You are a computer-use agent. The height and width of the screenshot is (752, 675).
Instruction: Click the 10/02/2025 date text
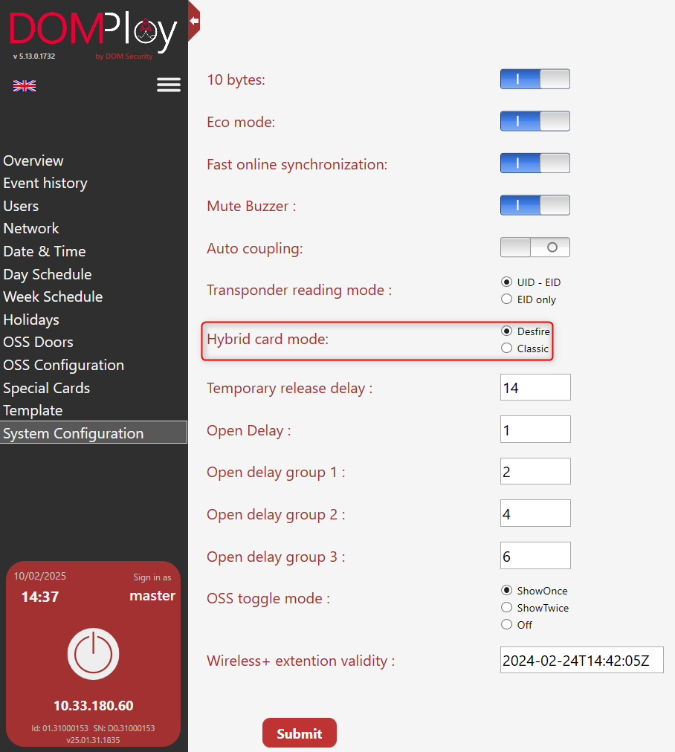(x=40, y=577)
